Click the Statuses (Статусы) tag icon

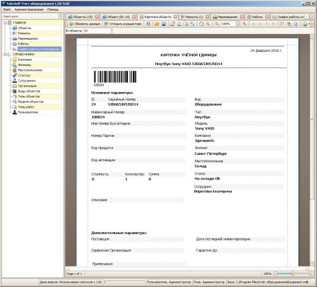click(14, 75)
